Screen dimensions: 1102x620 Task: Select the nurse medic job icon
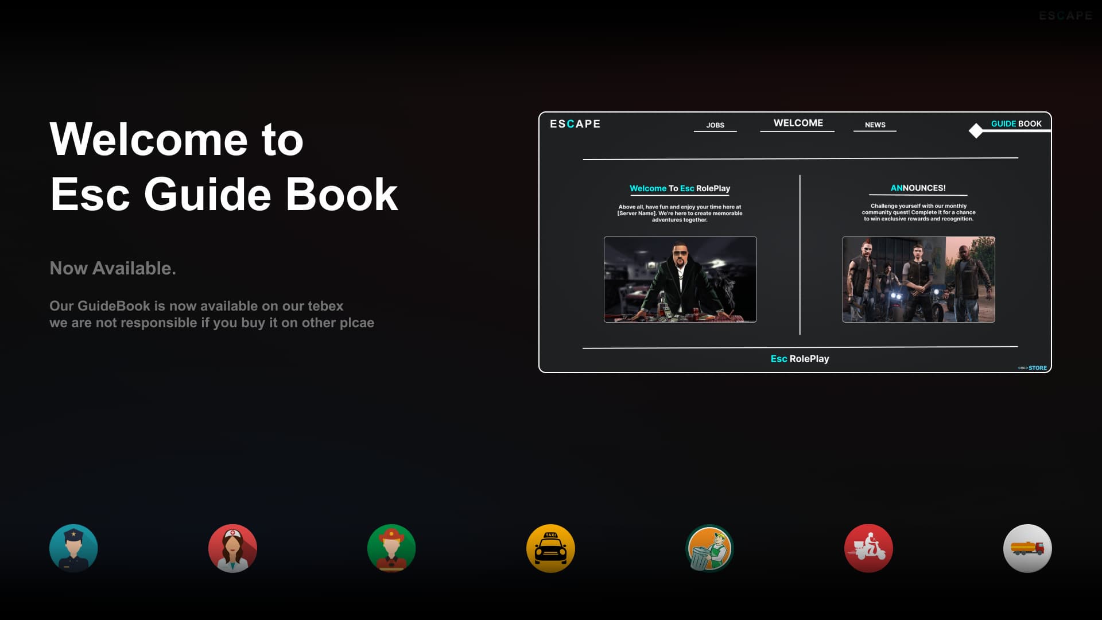(x=232, y=548)
